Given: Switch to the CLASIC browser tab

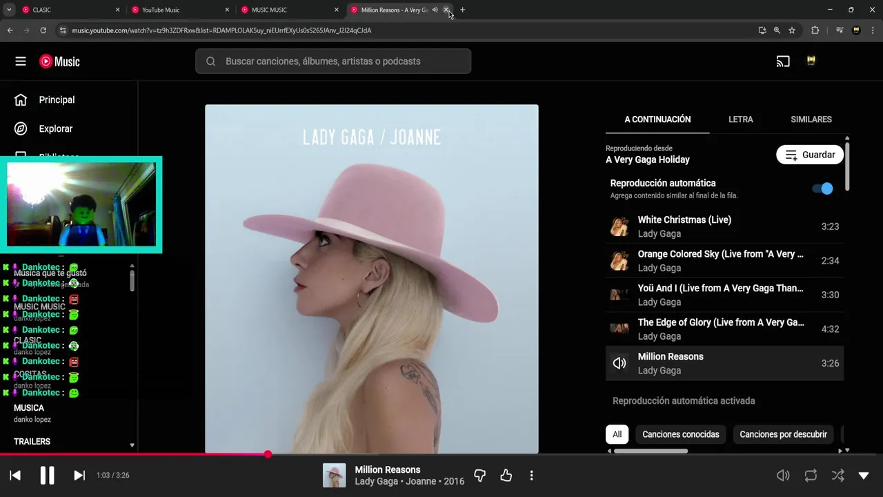Looking at the screenshot, I should (69, 10).
